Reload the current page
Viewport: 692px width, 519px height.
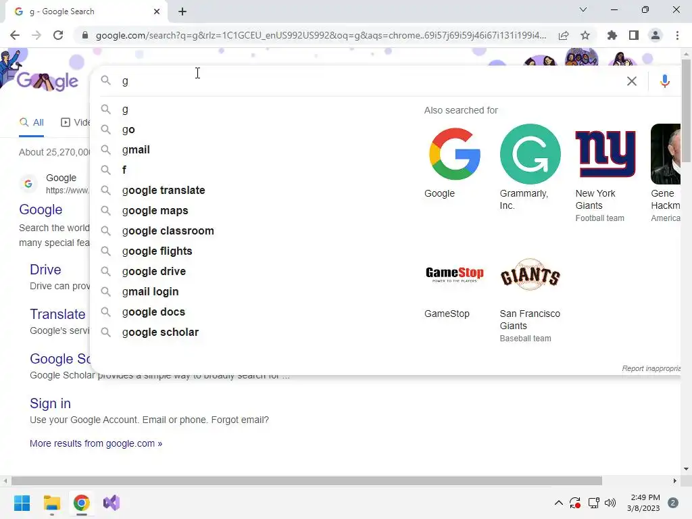click(x=58, y=35)
